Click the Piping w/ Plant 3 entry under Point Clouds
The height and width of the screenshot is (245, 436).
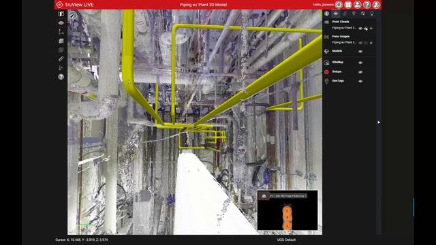pos(344,28)
